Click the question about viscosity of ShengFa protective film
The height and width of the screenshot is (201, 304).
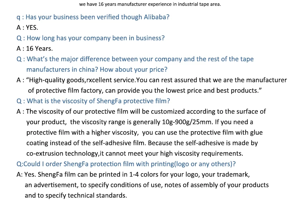pyautogui.click(x=93, y=101)
